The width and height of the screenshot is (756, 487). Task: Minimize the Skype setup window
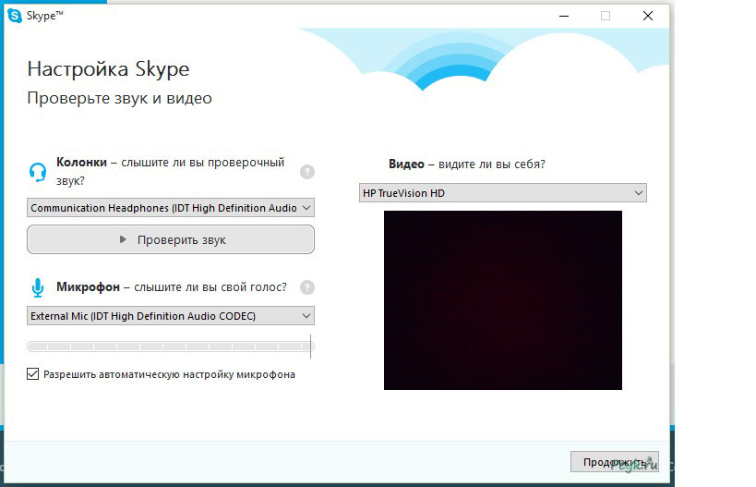tap(564, 16)
